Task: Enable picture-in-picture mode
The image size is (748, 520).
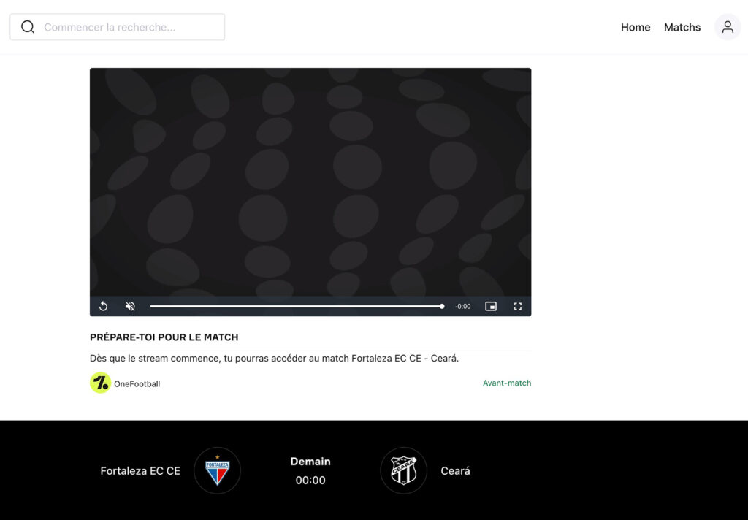Action: pos(491,306)
